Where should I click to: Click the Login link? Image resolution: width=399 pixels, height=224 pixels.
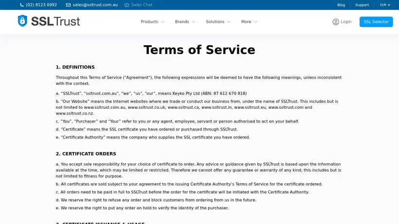coord(346,22)
